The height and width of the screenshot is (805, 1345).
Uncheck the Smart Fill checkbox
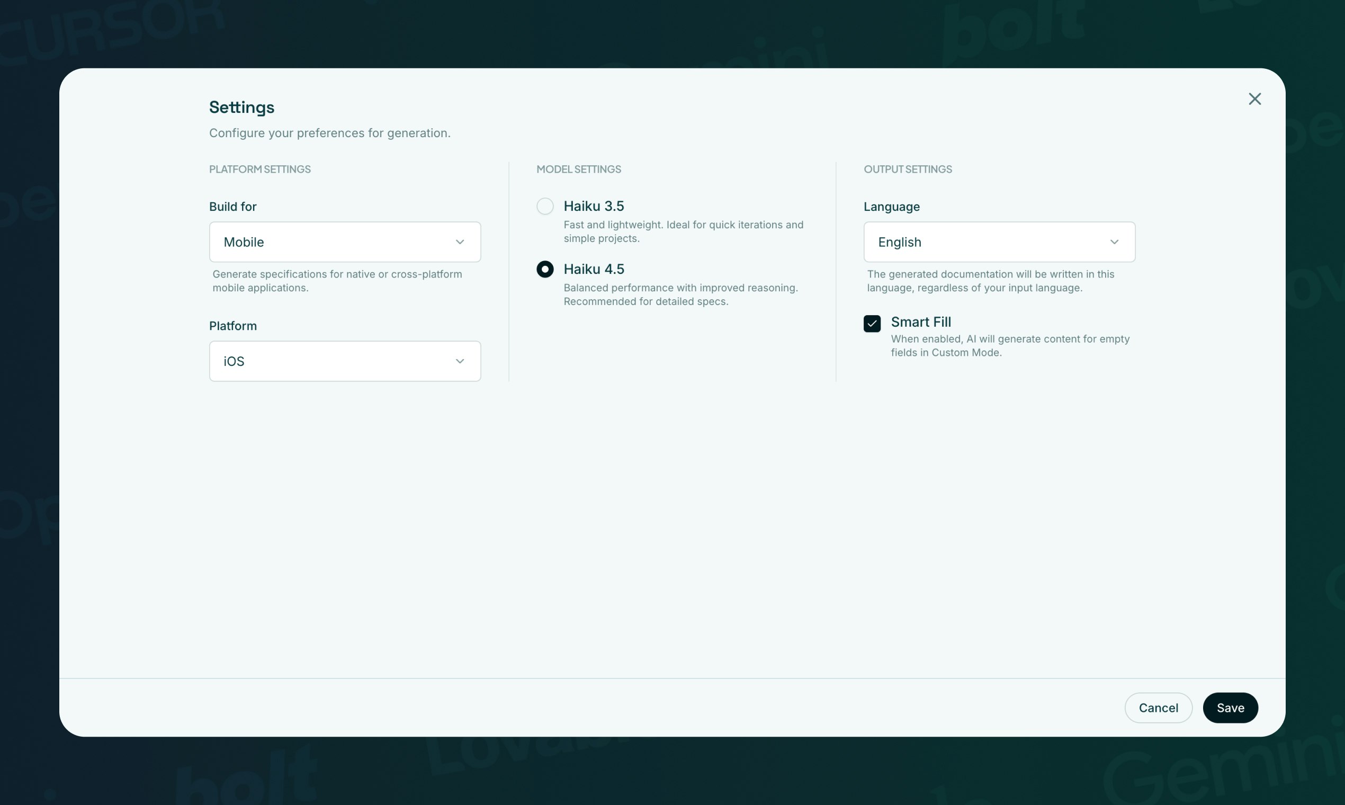click(x=872, y=323)
